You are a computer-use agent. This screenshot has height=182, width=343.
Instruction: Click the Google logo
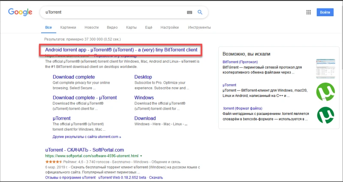coord(21,12)
